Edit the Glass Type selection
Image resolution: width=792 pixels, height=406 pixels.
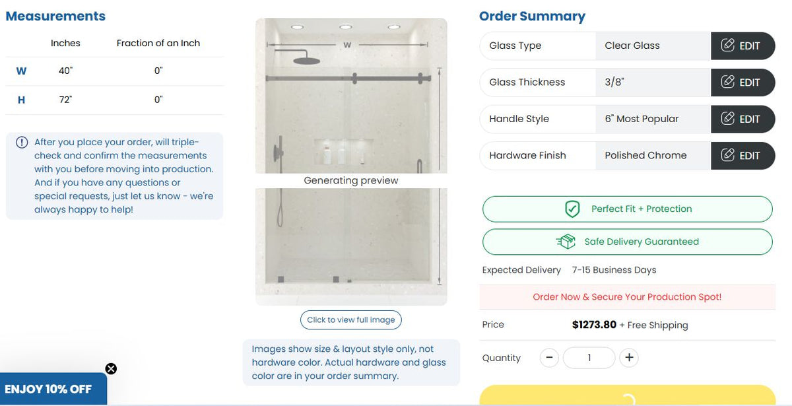pyautogui.click(x=742, y=46)
